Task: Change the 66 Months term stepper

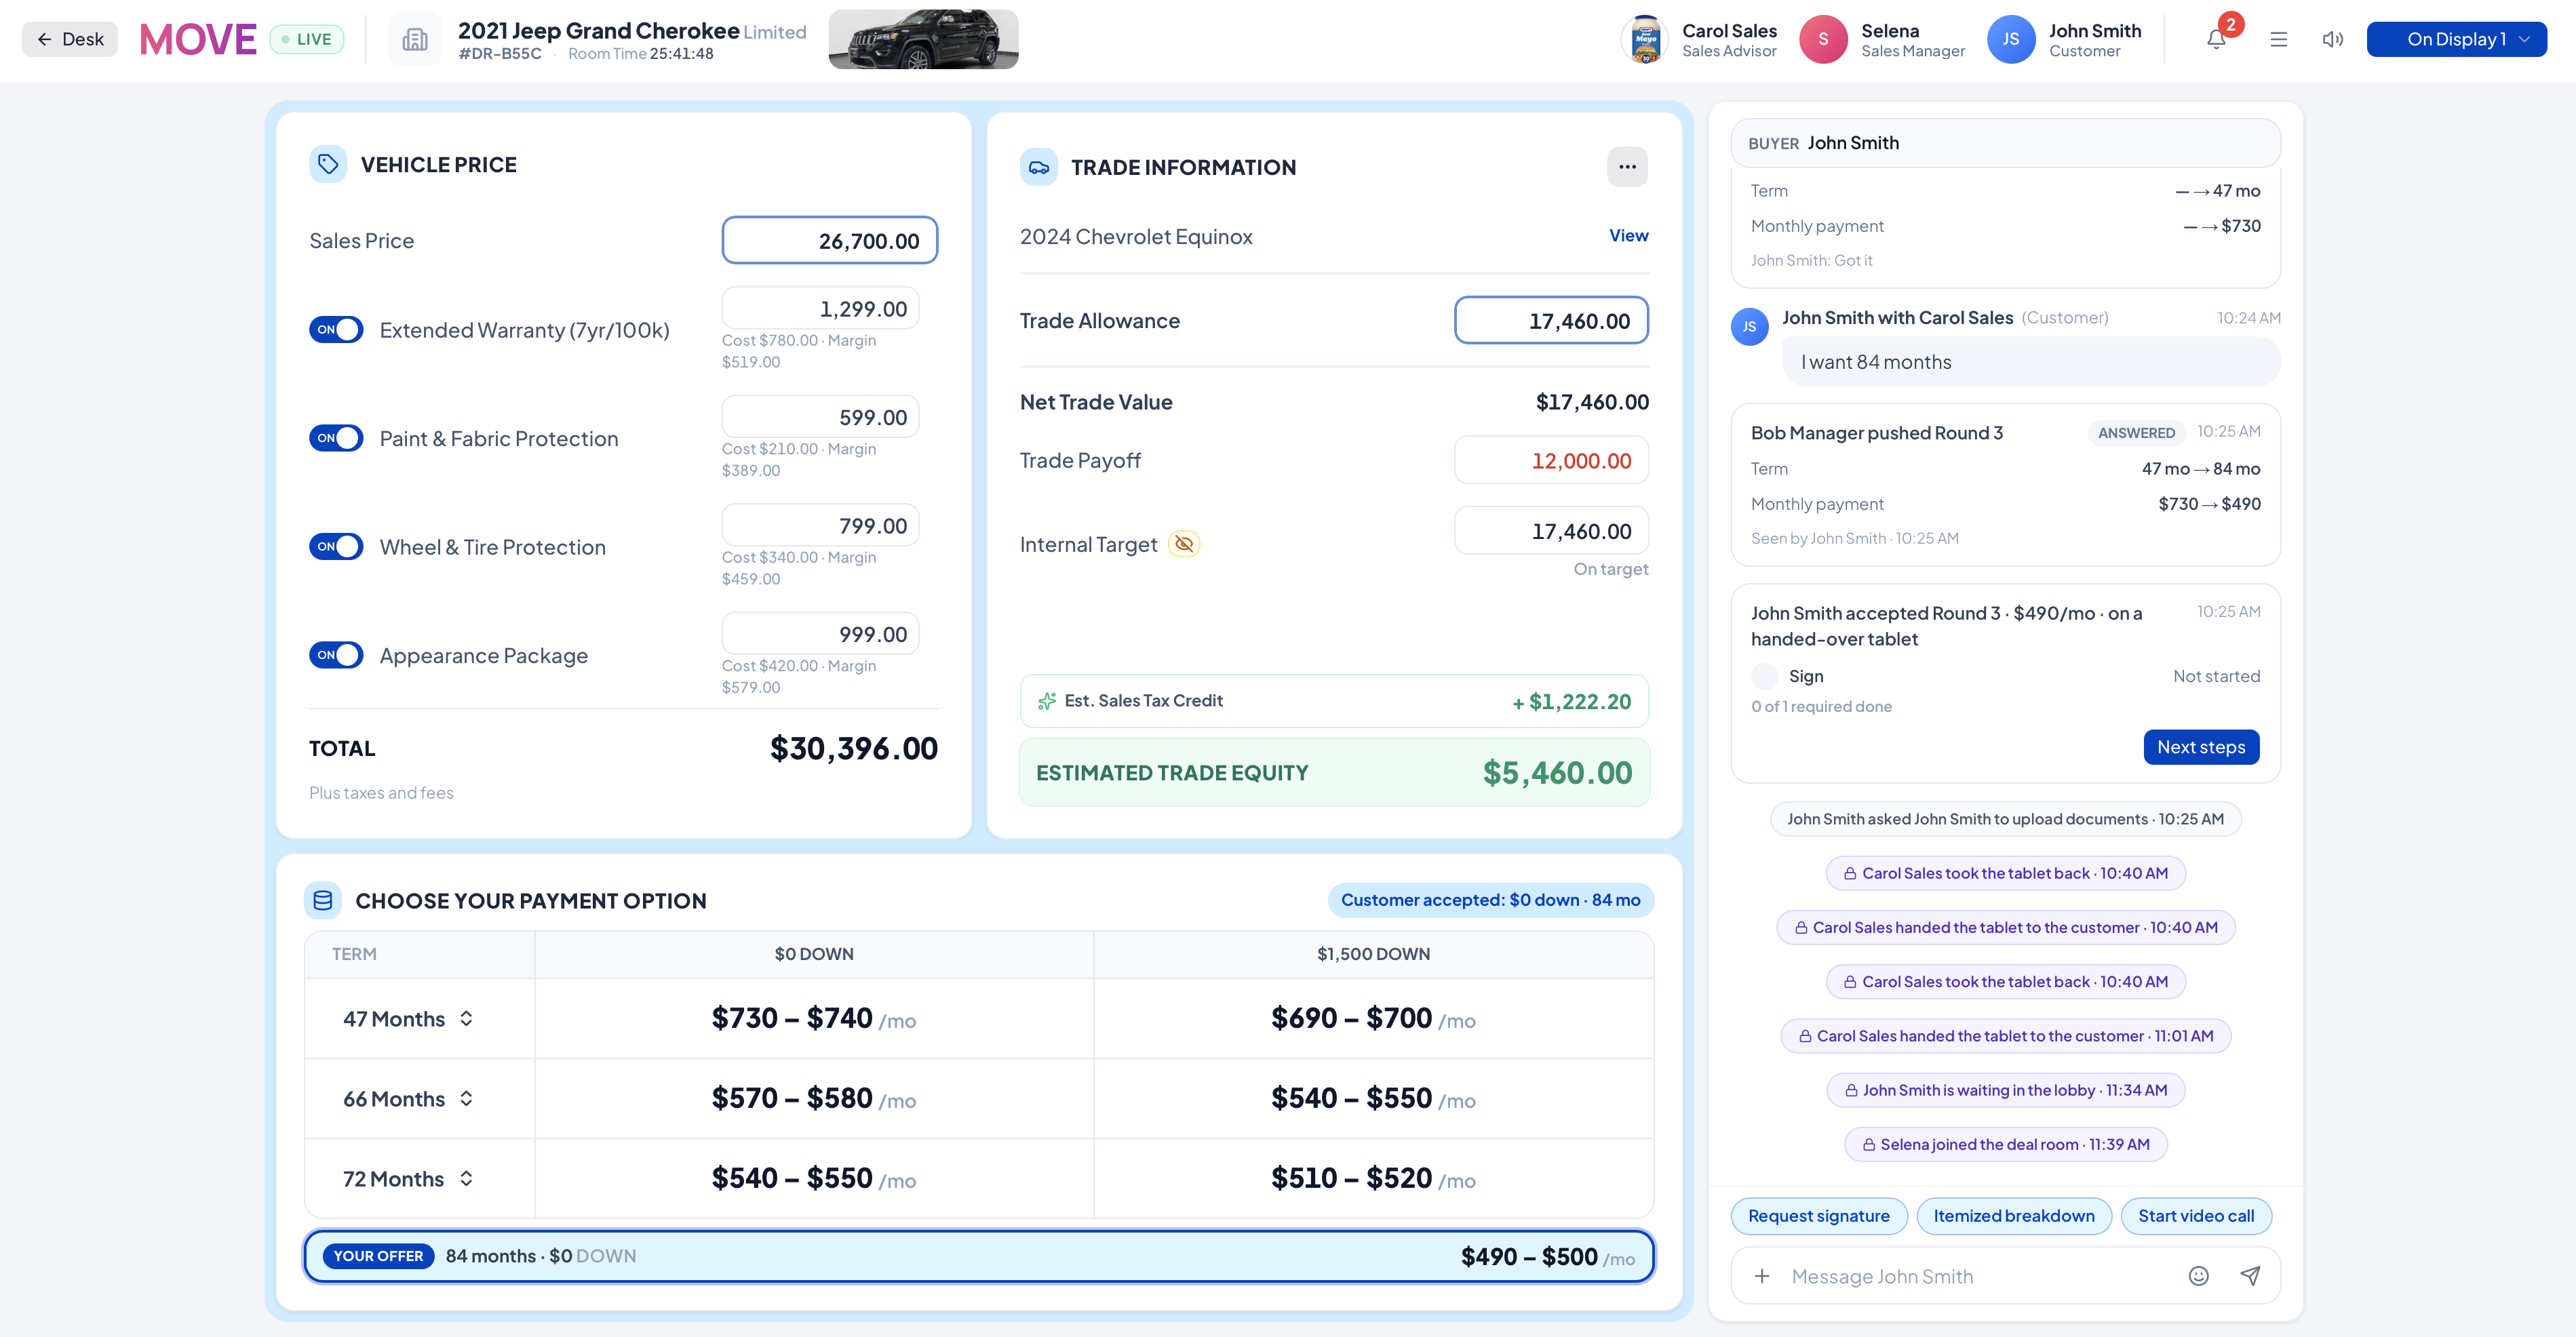Action: click(466, 1098)
